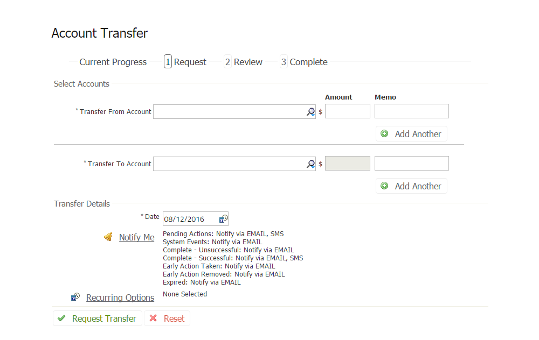Viewport: 539px width, 340px height.
Task: Click the Recurring Options calendar-clock icon
Action: (75, 297)
